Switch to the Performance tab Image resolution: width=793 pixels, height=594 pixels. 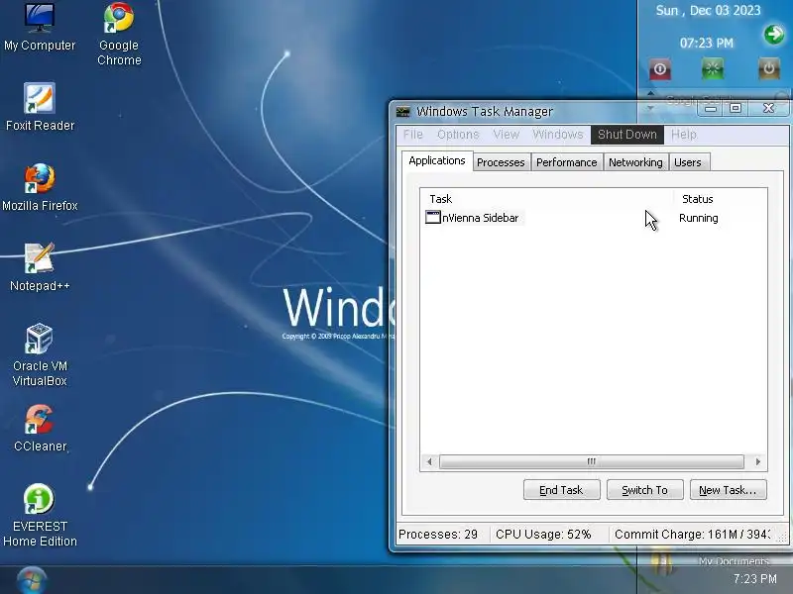click(x=566, y=162)
